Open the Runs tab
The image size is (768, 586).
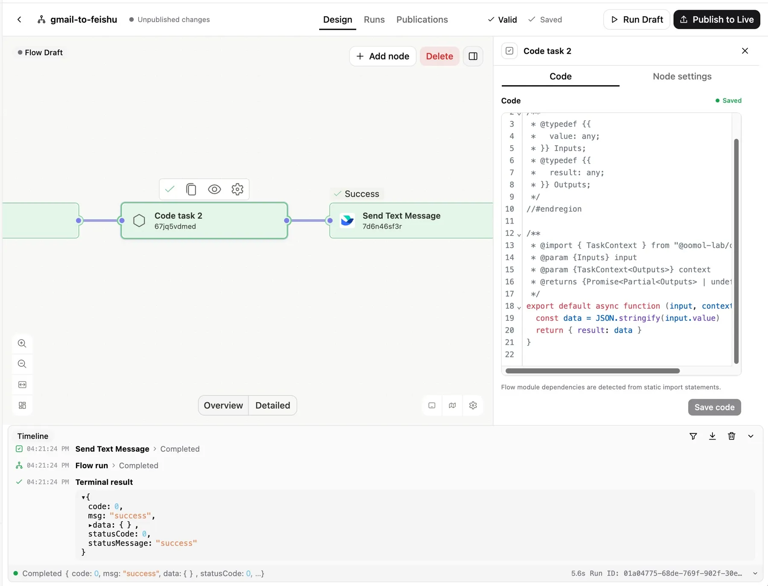(x=374, y=20)
